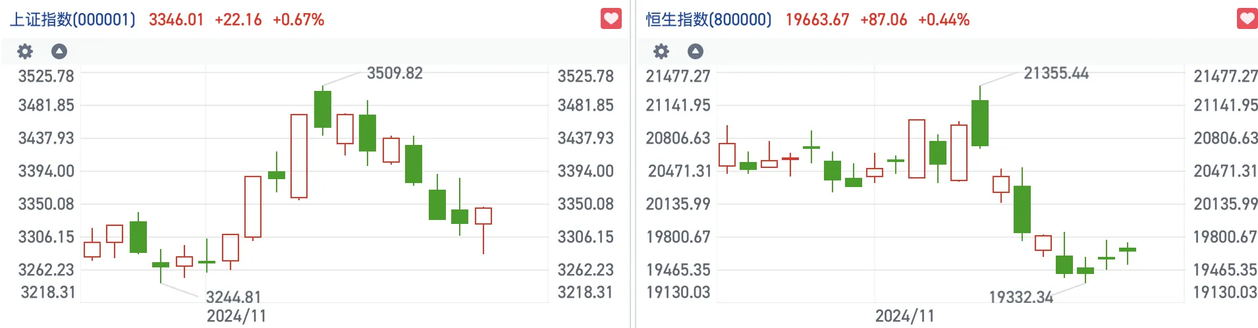Open the 上证指数(000001) title link
This screenshot has height=328, width=1258.
point(72,20)
